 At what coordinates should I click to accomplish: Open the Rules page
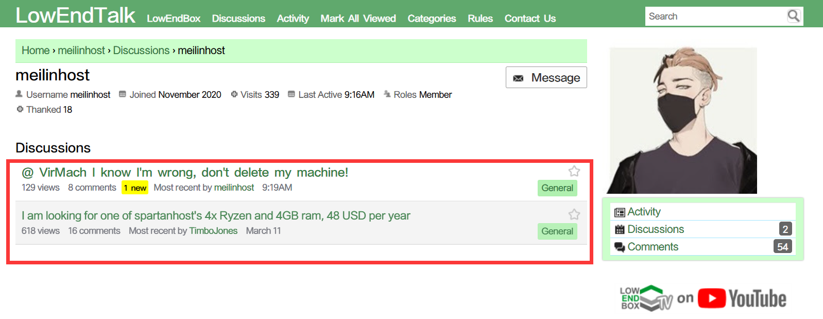[x=480, y=19]
